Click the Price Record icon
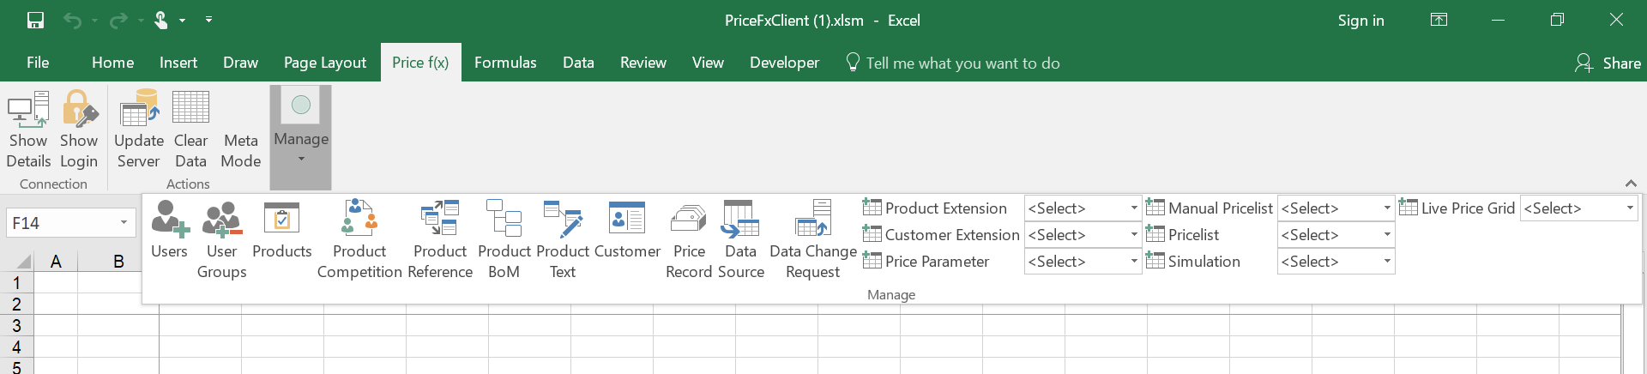 [x=689, y=219]
